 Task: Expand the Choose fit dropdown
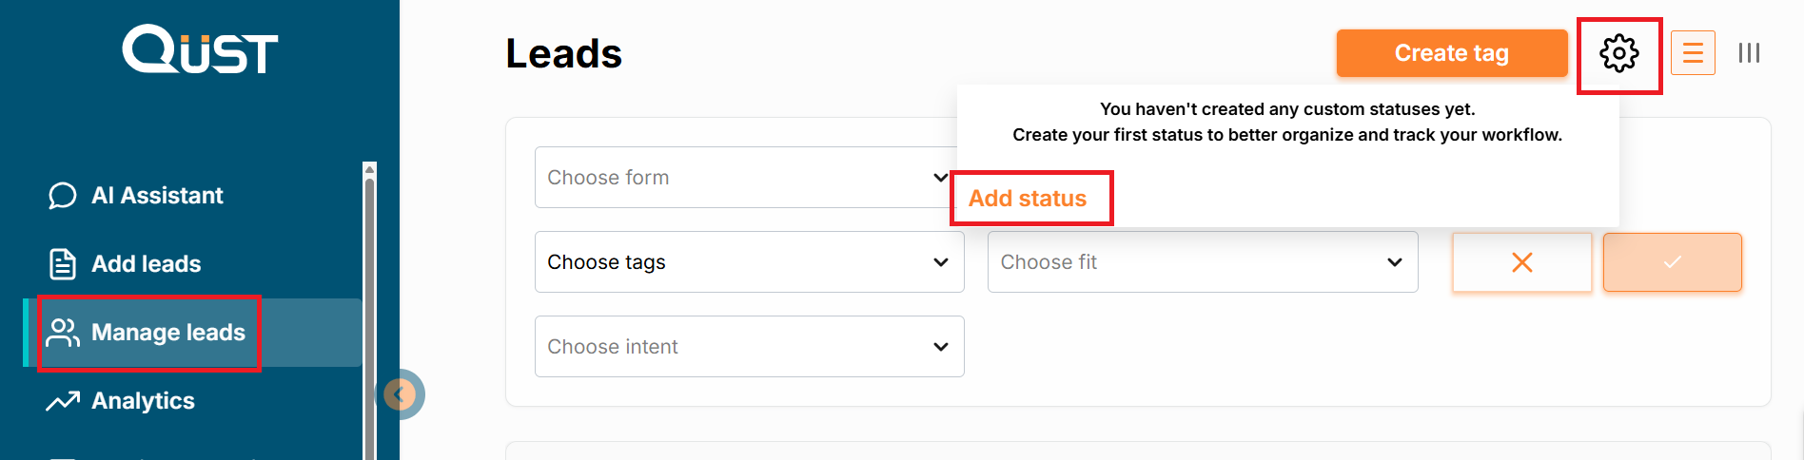tap(1202, 262)
